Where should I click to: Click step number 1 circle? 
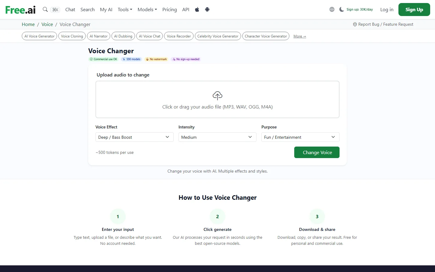118,216
